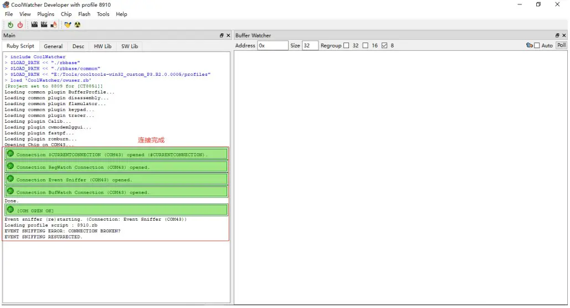Enable the Regroup 32 checkbox
570x308 pixels.
(x=346, y=45)
